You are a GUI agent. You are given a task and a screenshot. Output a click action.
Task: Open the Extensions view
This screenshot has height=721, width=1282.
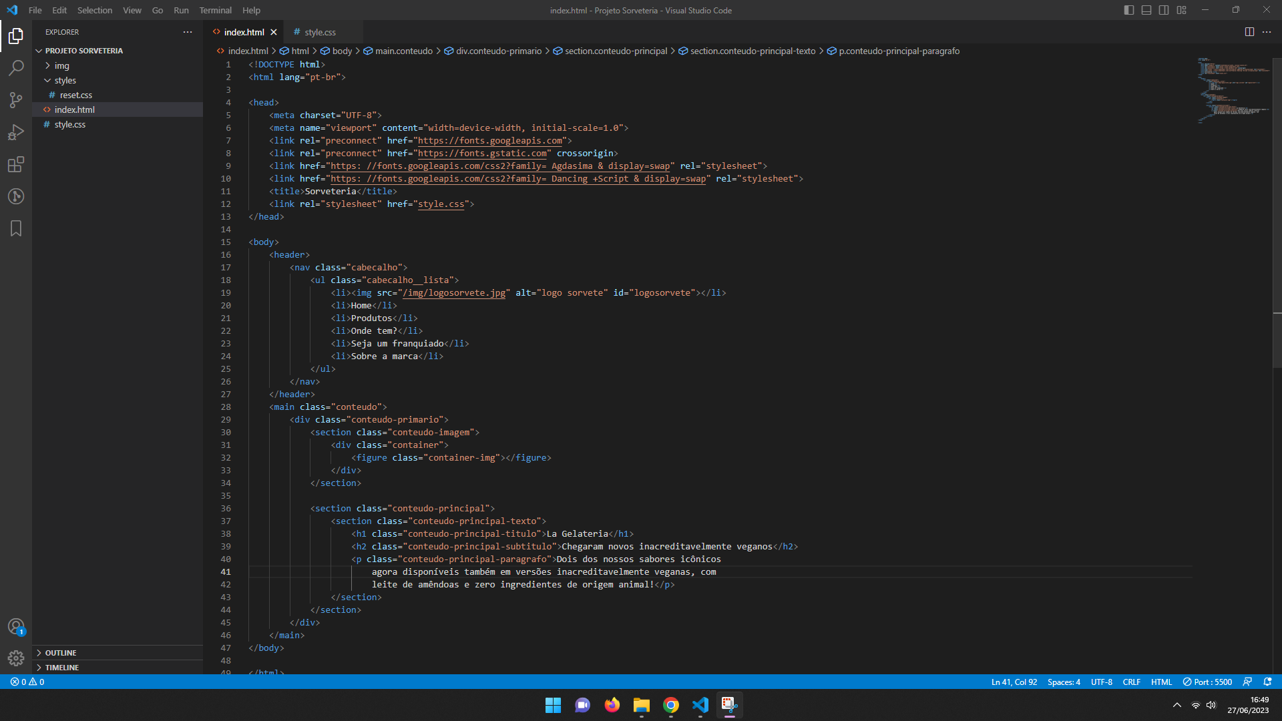coord(16,164)
